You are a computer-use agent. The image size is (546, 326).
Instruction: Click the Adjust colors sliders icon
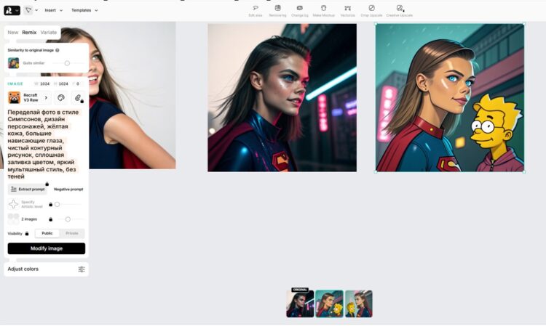click(82, 269)
